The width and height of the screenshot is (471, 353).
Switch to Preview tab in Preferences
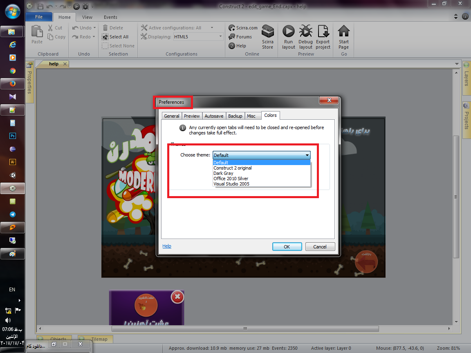(192, 116)
